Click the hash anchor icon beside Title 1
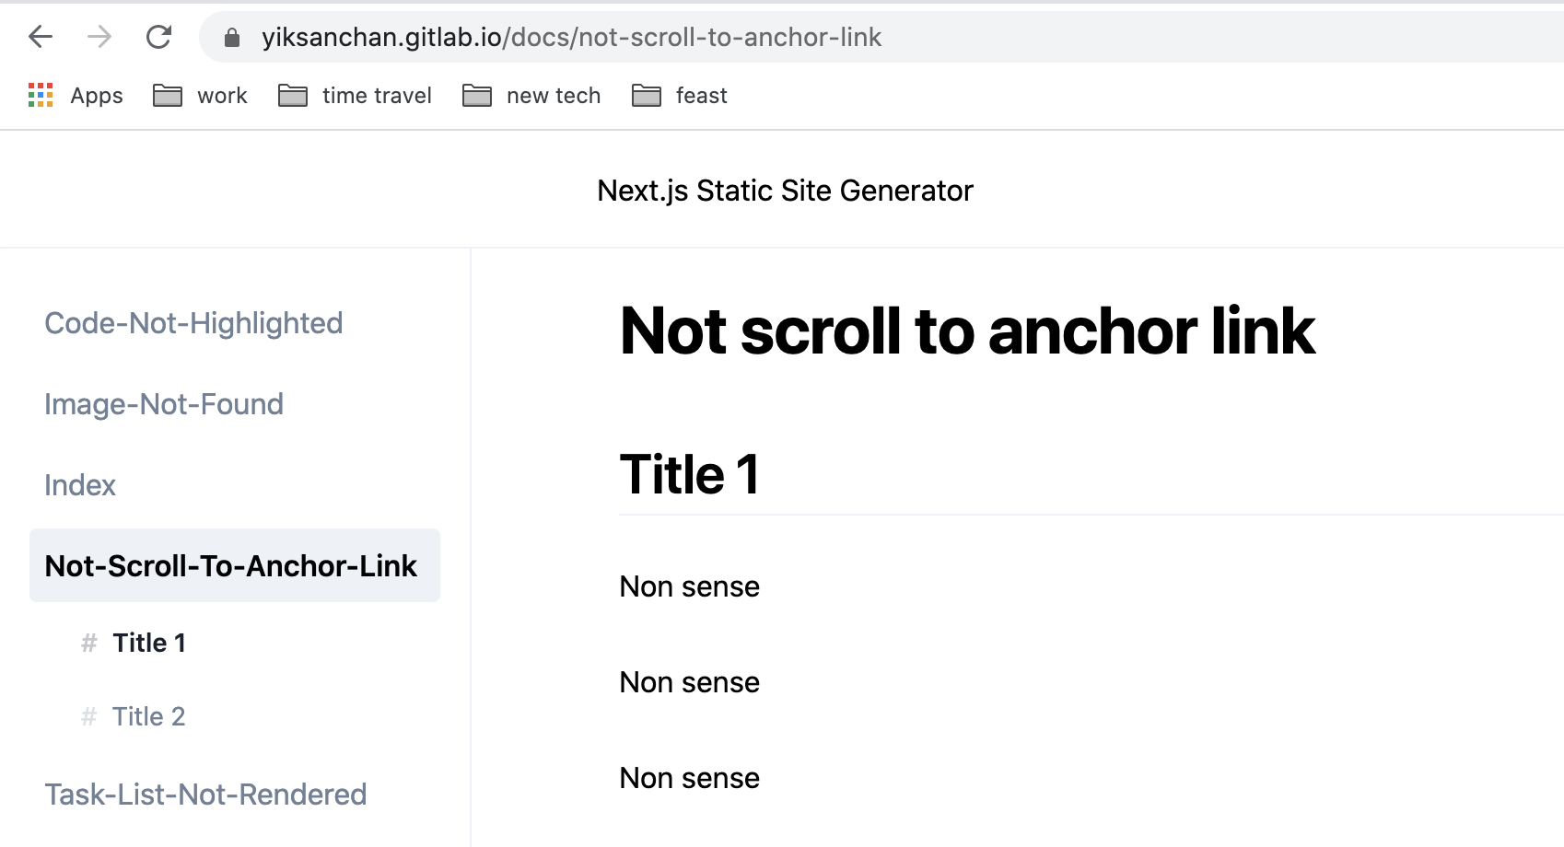The image size is (1564, 847). pos(88,643)
